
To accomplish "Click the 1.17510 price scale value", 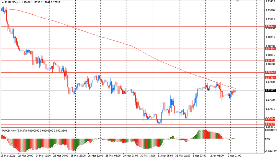I will point(270,100).
